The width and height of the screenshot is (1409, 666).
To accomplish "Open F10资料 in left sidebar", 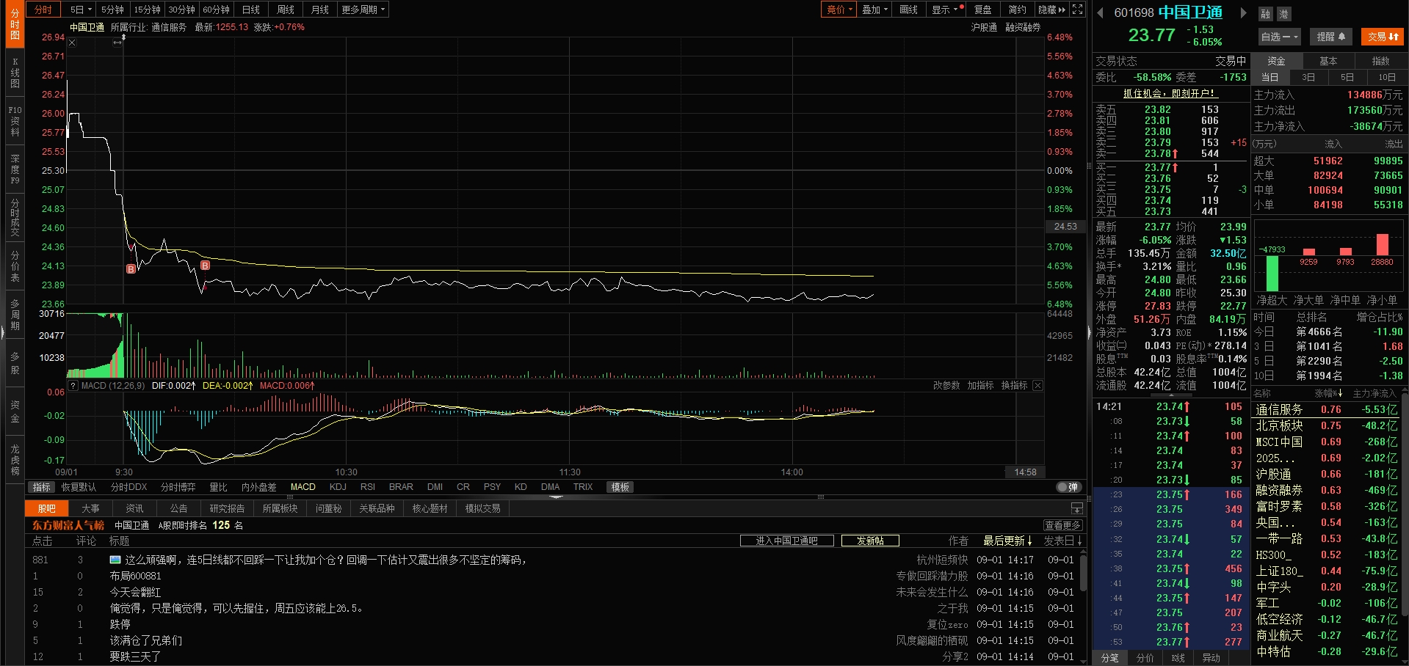I will click(x=15, y=121).
